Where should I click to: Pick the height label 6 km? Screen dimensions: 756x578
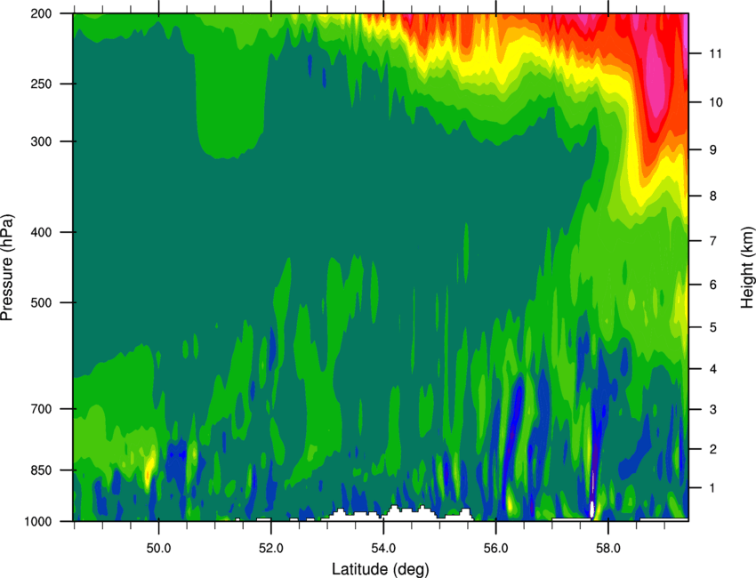click(x=713, y=285)
